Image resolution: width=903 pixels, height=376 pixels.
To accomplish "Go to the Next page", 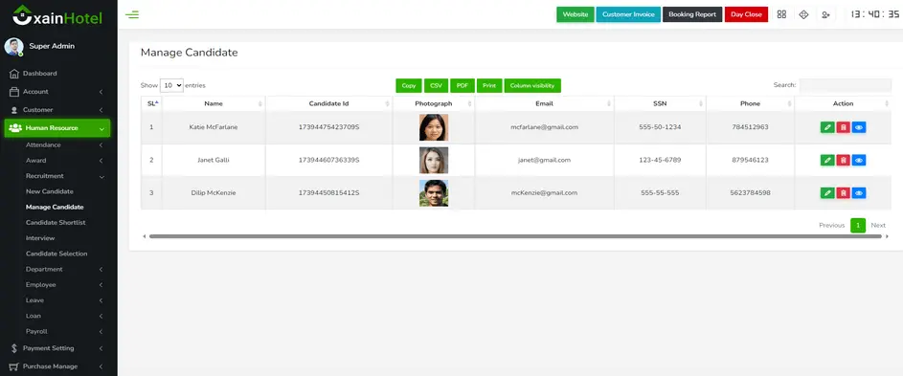I will pyautogui.click(x=878, y=225).
